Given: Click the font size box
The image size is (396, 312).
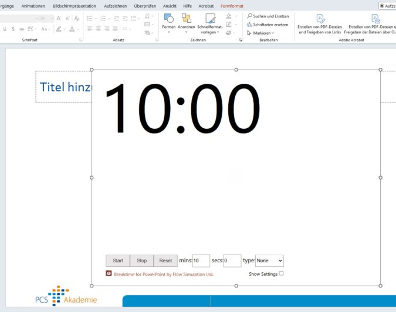Looking at the screenshot, I should 46,18.
